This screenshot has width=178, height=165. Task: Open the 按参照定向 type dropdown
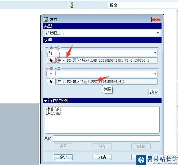pyautogui.click(x=102, y=33)
